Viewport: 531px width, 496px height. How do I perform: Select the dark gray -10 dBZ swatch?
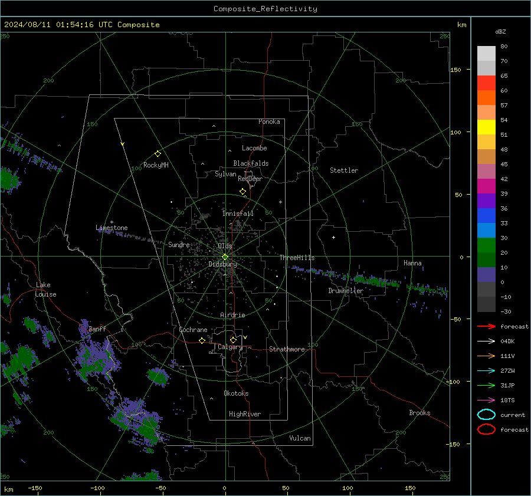click(x=486, y=304)
